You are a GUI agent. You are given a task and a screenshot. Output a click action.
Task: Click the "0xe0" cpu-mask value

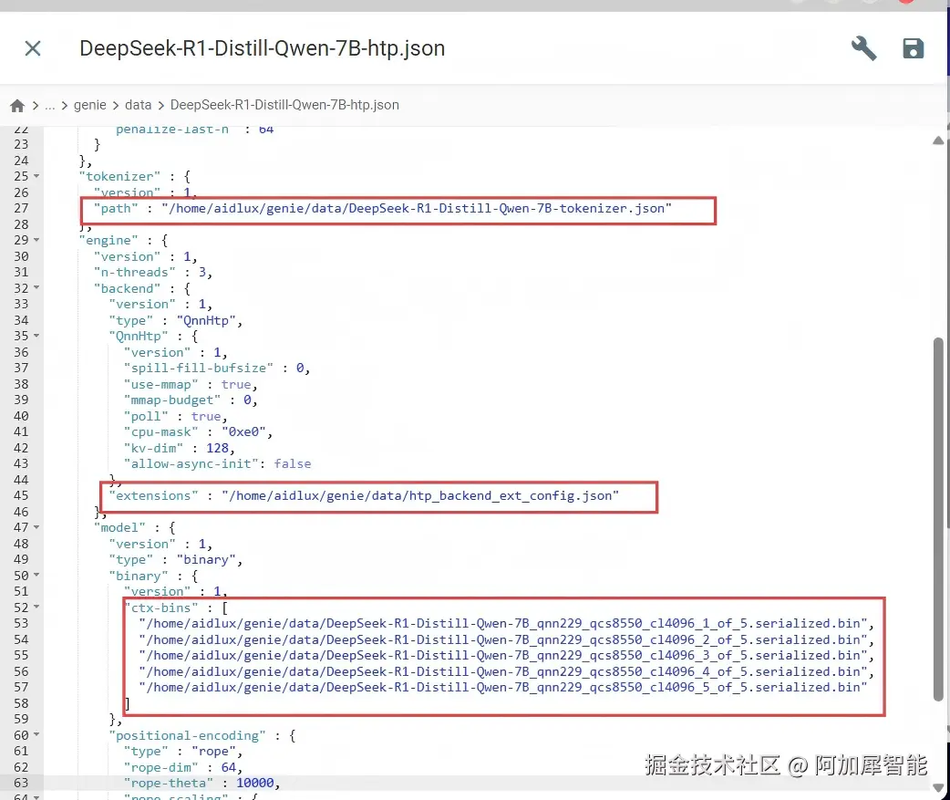tap(243, 432)
